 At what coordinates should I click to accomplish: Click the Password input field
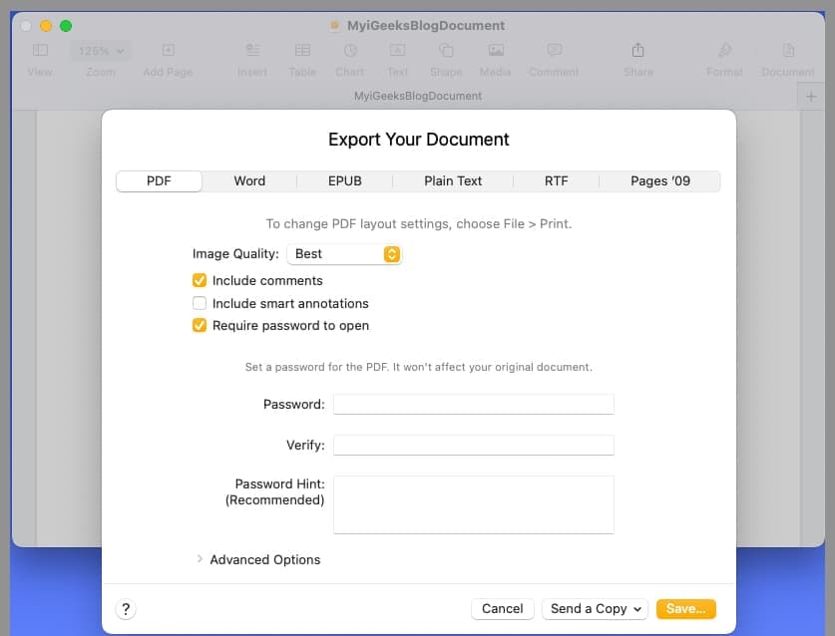click(474, 404)
